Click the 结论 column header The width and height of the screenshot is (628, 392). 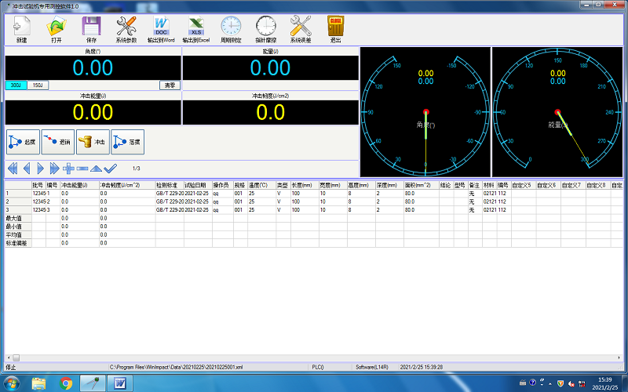point(447,185)
